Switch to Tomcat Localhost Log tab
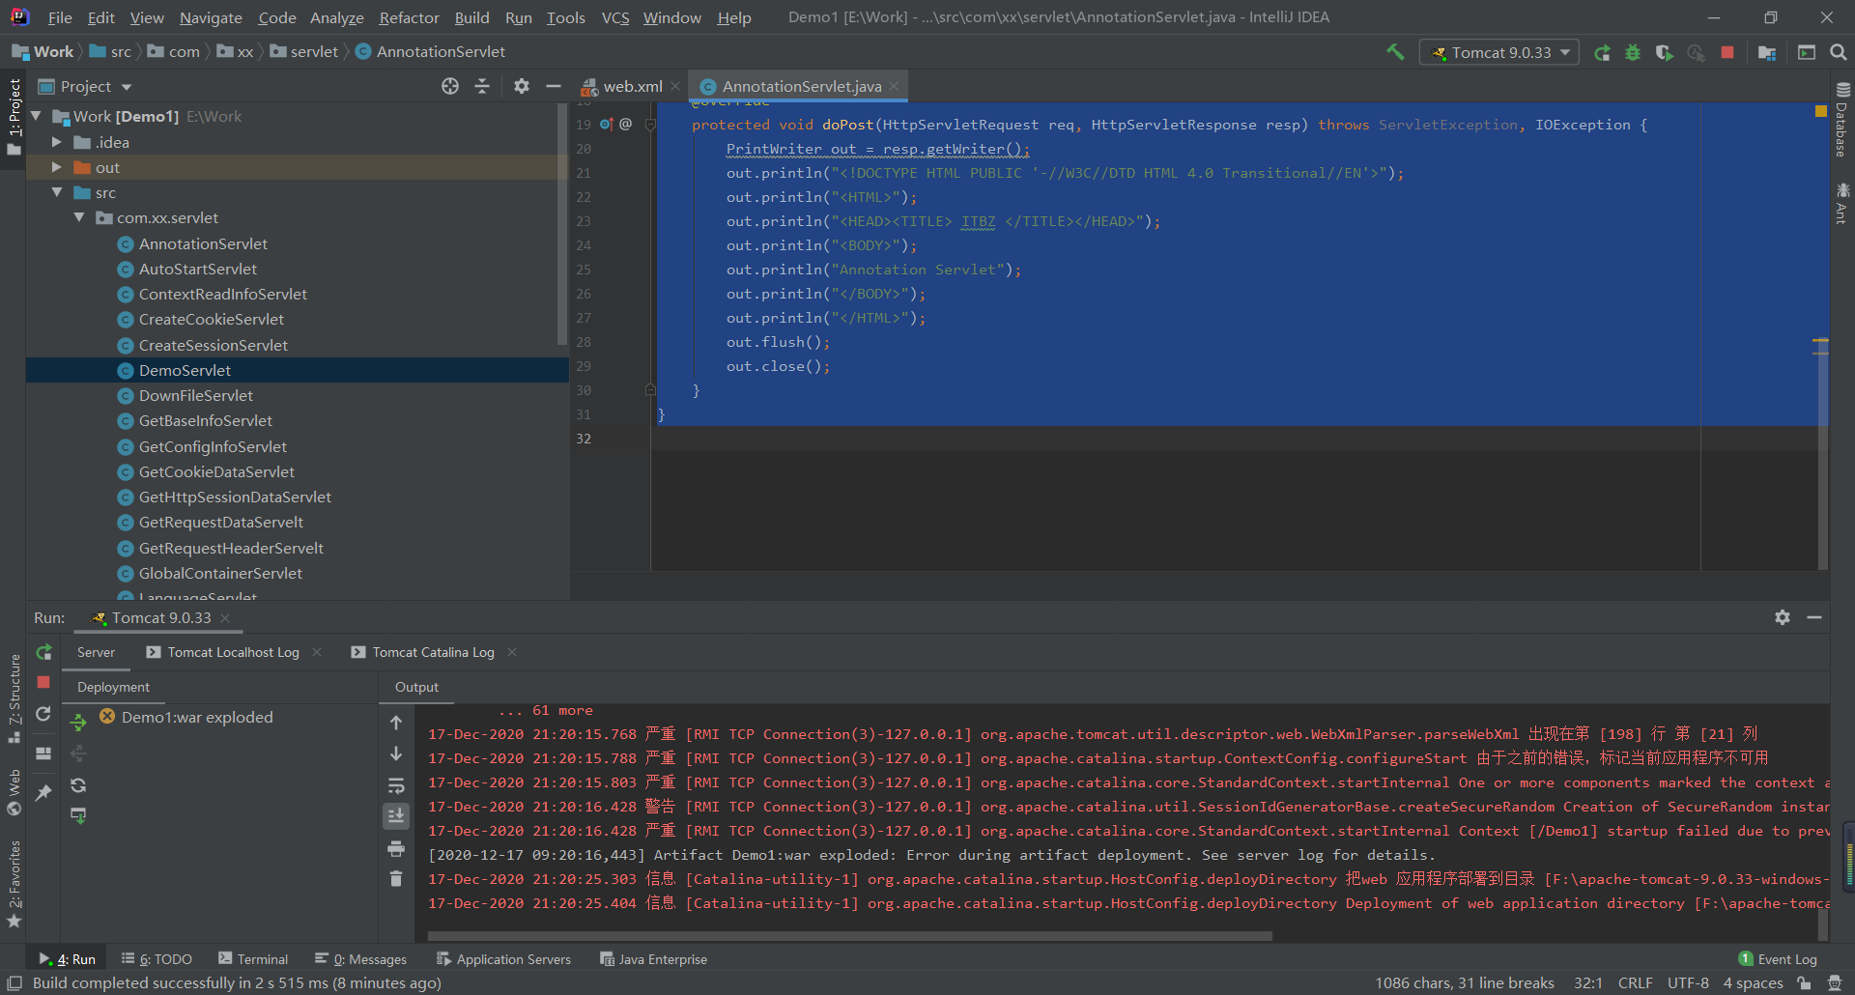This screenshot has width=1855, height=995. point(233,652)
